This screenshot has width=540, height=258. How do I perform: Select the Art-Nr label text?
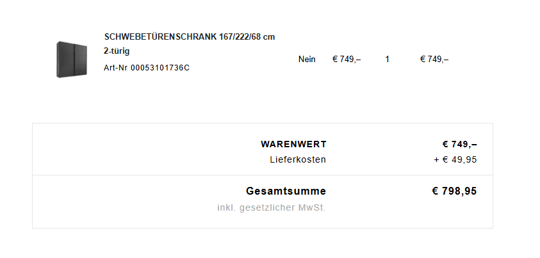point(116,68)
